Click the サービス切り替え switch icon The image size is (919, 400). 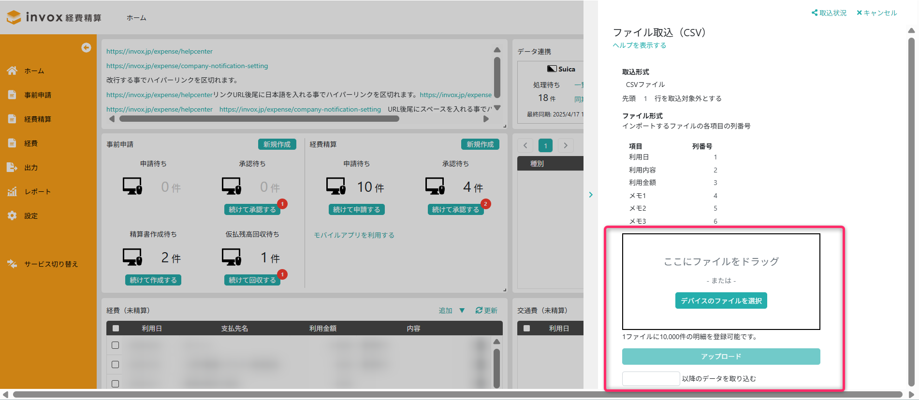(12, 264)
